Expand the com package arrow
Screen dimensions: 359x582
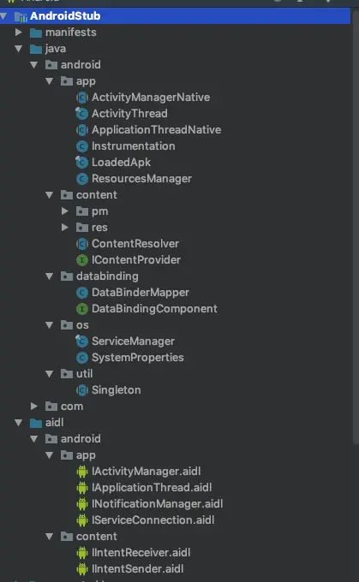click(x=33, y=407)
